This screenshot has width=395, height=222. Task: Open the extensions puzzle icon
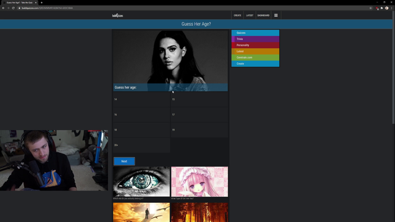[381, 8]
